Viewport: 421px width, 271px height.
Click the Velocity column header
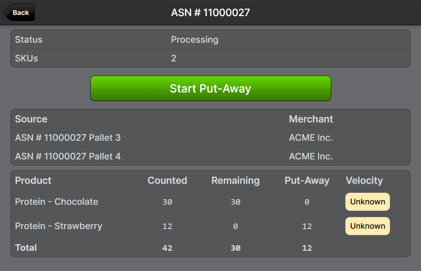(364, 180)
